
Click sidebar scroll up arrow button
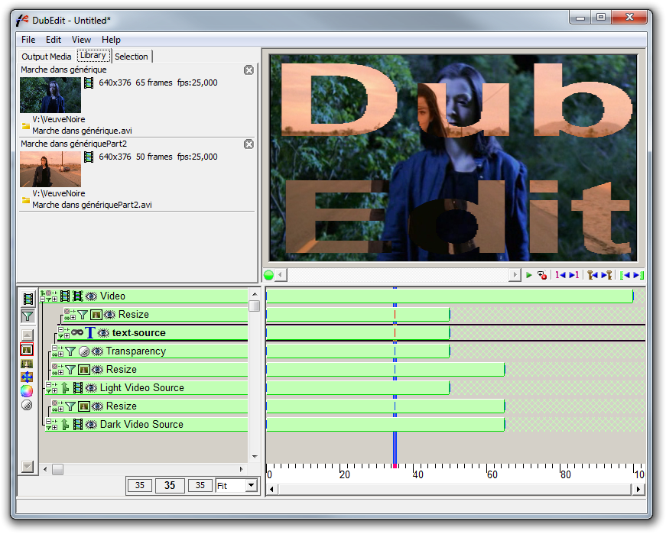coord(28,335)
